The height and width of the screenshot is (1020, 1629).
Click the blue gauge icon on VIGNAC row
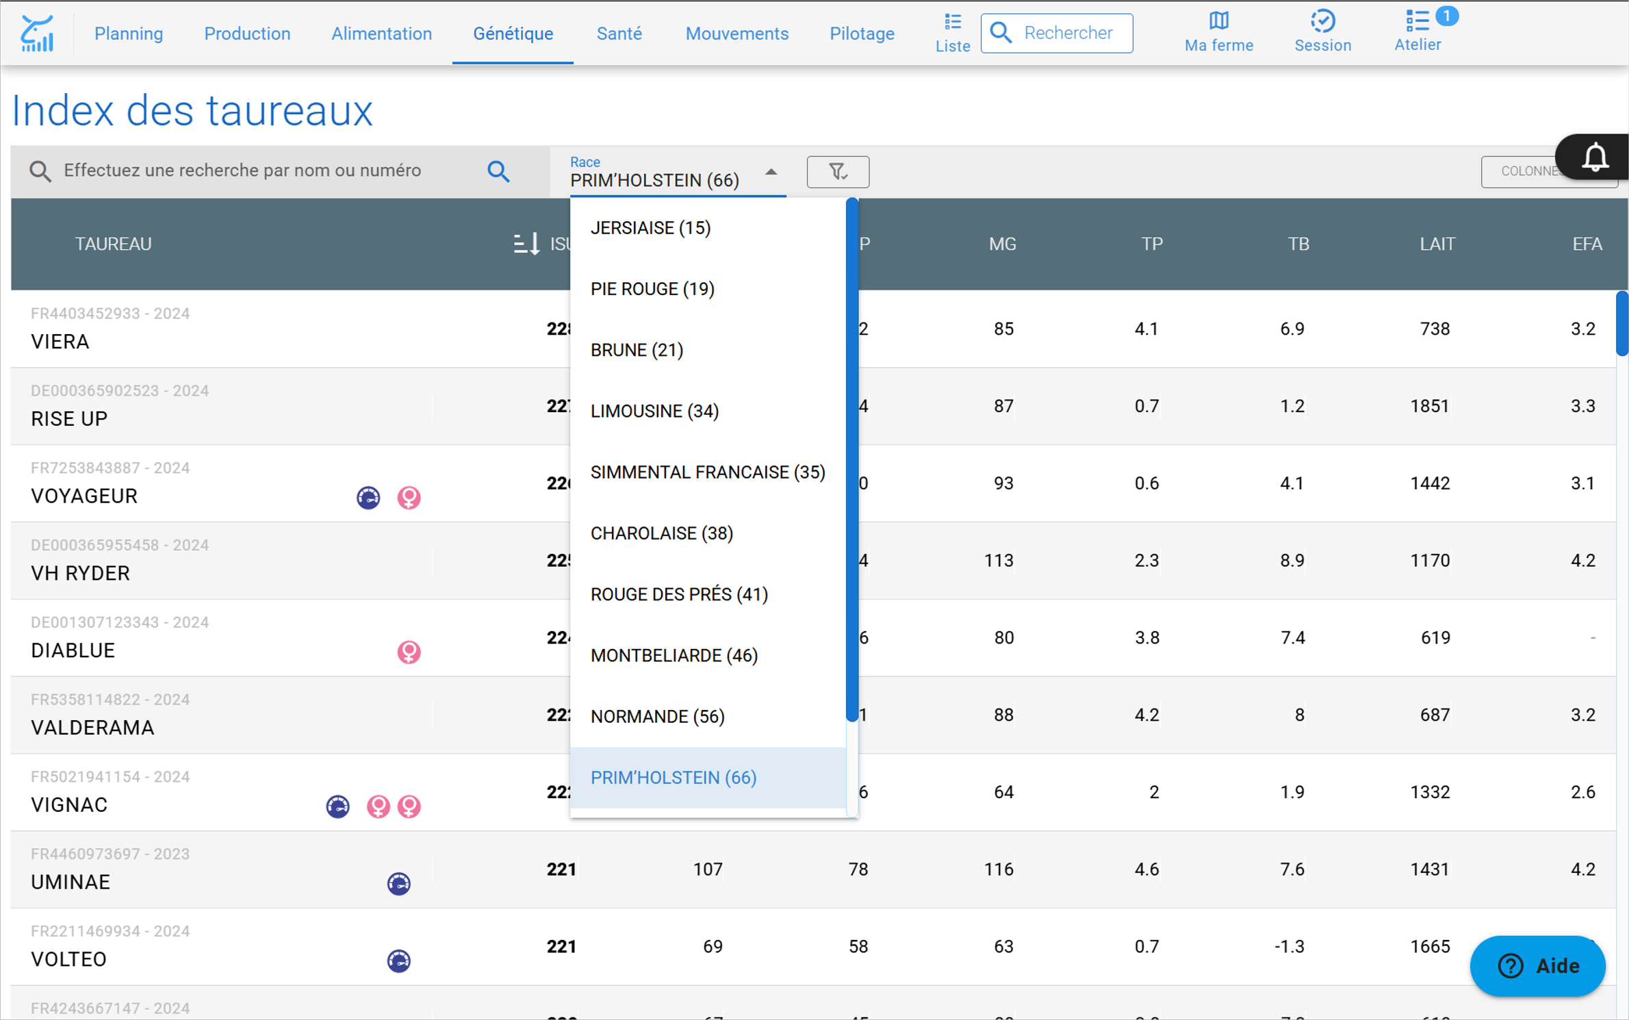click(337, 806)
